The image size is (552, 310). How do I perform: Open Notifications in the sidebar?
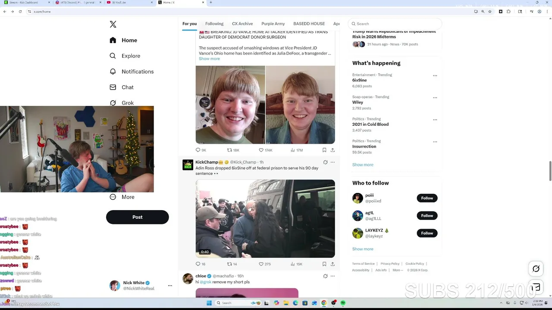click(x=132, y=71)
